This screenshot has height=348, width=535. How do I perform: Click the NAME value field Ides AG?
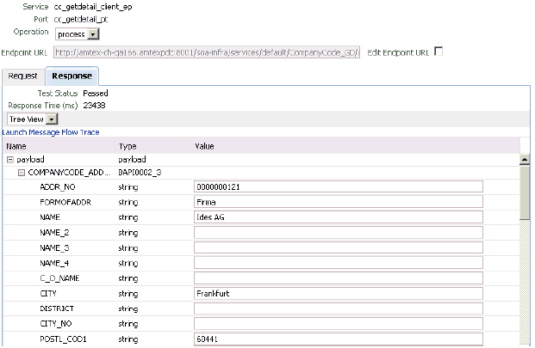pos(339,217)
